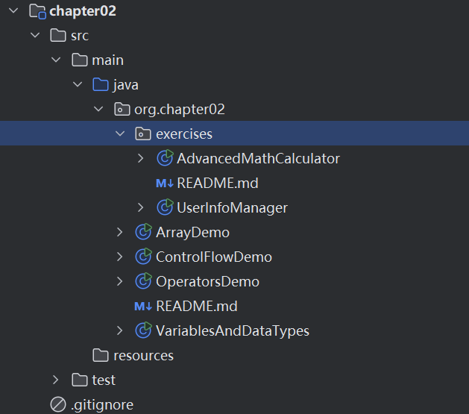Collapse the java source root chevron

click(x=78, y=84)
